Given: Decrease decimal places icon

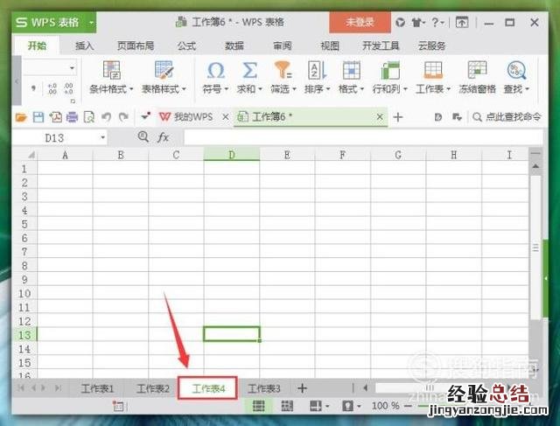Looking at the screenshot, I should tap(68, 88).
